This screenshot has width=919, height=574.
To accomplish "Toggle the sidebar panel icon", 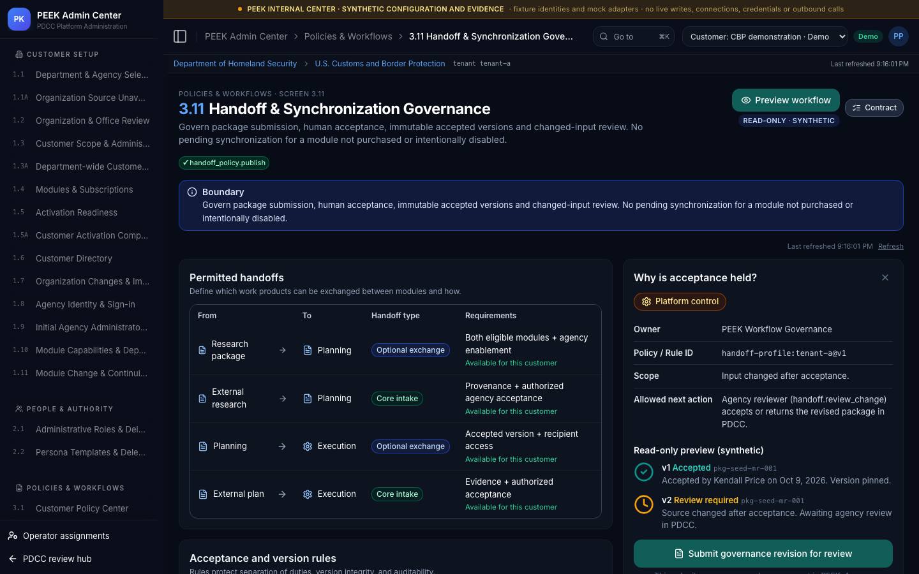I will point(180,36).
